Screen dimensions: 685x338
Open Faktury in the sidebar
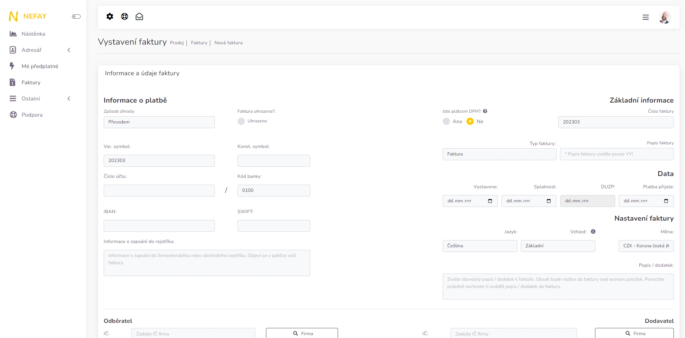(x=31, y=82)
